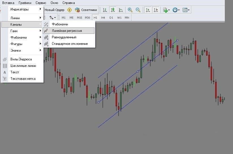Viewport: 233px width, 154px height.
Task: Click the Текстовая метка icon
Action: 5,79
